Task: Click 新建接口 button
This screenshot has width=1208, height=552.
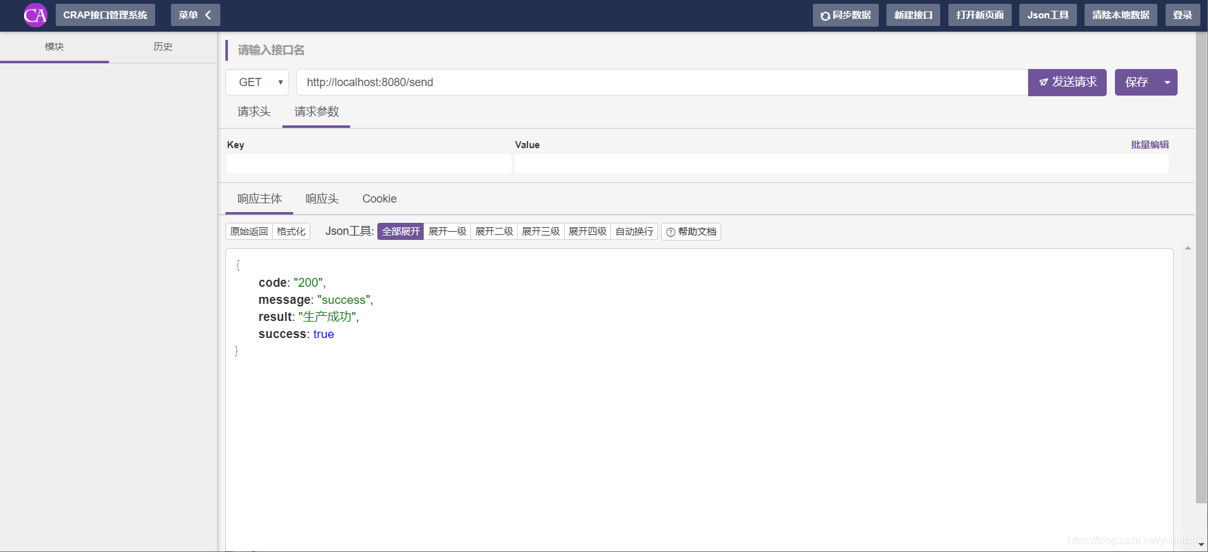Action: pos(913,15)
